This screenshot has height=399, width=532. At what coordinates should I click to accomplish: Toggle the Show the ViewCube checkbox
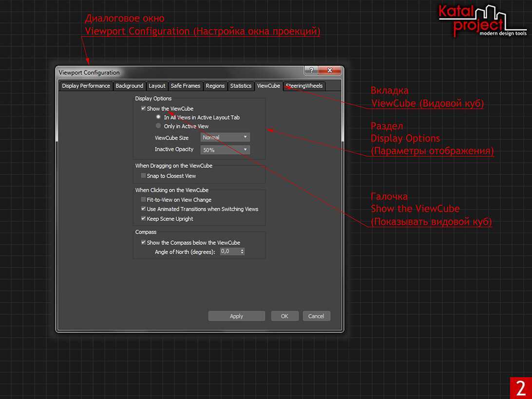click(x=143, y=109)
